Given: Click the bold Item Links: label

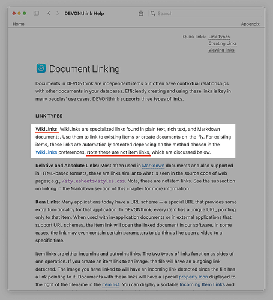Looking at the screenshot, I should coord(48,202).
